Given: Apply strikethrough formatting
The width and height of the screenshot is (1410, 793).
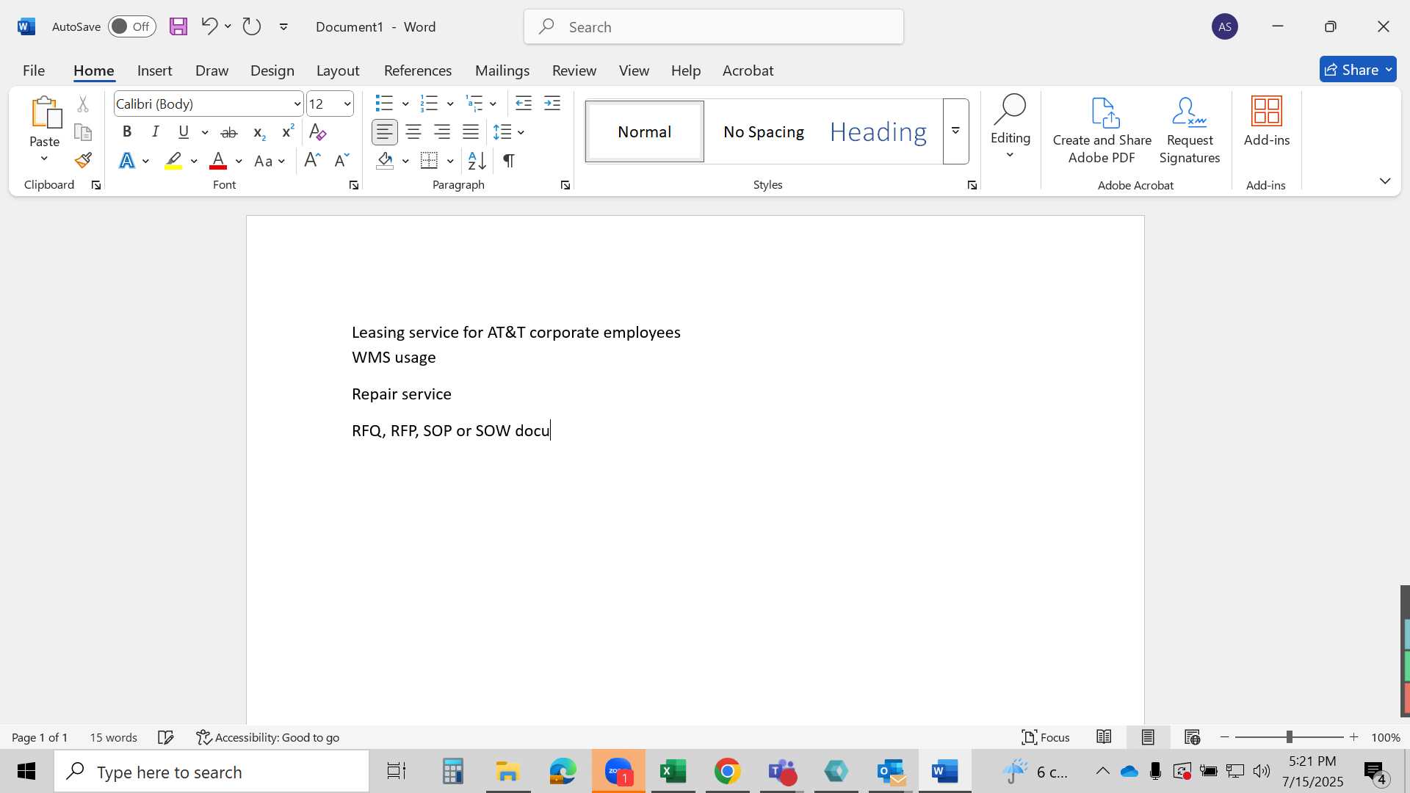Looking at the screenshot, I should (229, 132).
